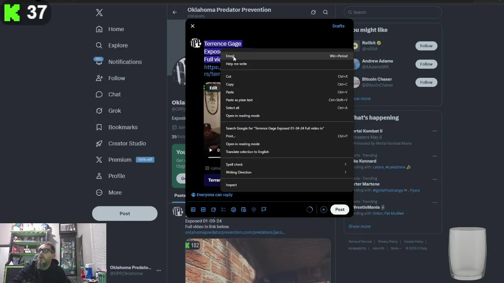Click the selected Terrence Gage text
The height and width of the screenshot is (283, 504).
[222, 44]
